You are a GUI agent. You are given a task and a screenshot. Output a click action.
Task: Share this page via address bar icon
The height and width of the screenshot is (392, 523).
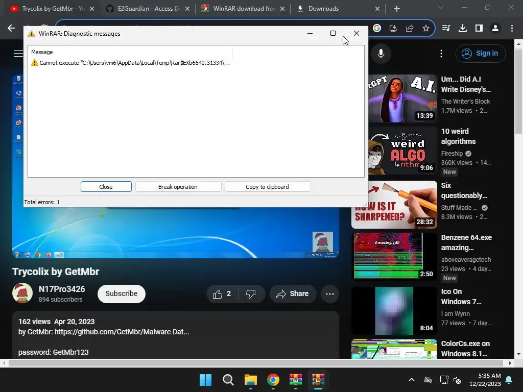pyautogui.click(x=410, y=29)
